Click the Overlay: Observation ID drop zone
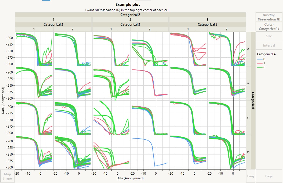The width and height of the screenshot is (283, 183). [x=269, y=17]
